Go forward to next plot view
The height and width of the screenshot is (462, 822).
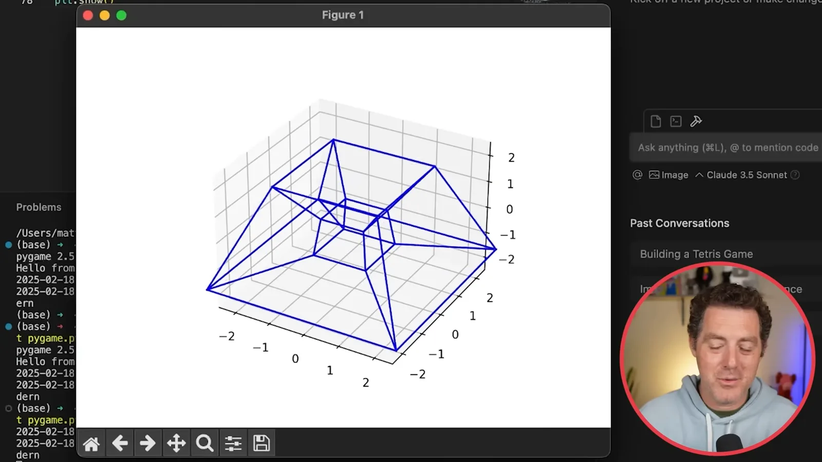click(x=148, y=443)
